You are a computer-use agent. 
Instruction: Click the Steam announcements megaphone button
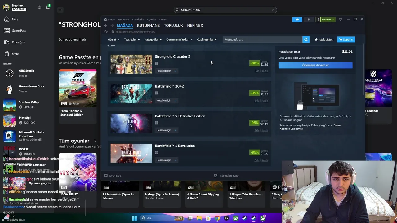click(x=297, y=20)
